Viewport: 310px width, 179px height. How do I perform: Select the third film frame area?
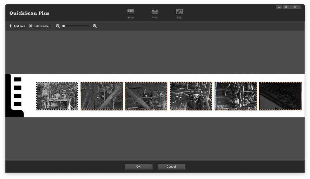[146, 96]
